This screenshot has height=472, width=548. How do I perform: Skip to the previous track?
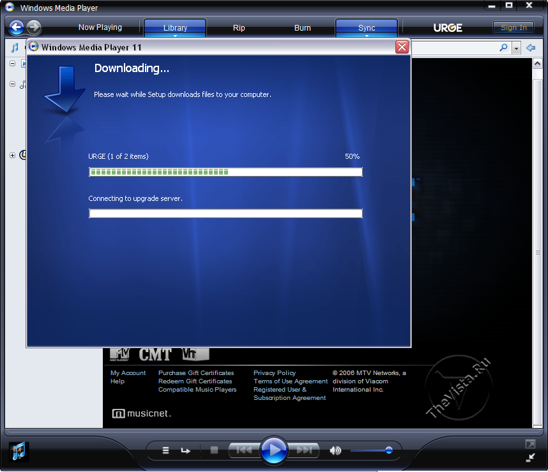click(x=244, y=450)
